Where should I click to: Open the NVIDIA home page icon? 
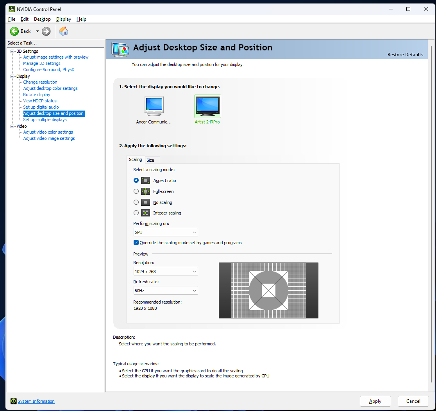pos(64,31)
